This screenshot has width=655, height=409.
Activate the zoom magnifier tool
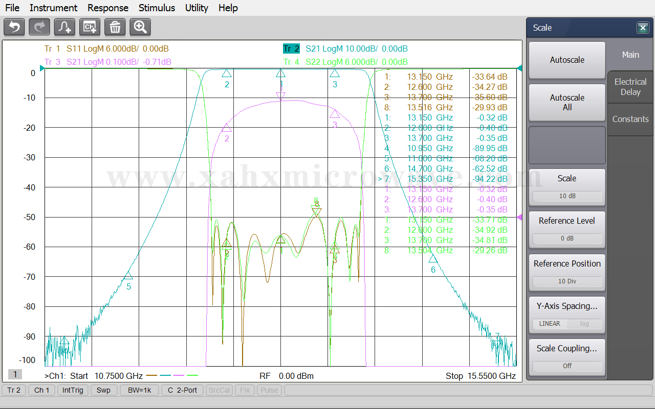click(x=140, y=27)
